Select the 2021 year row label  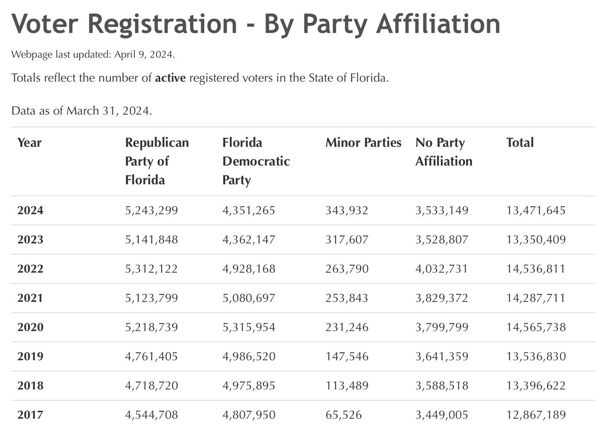coord(30,299)
